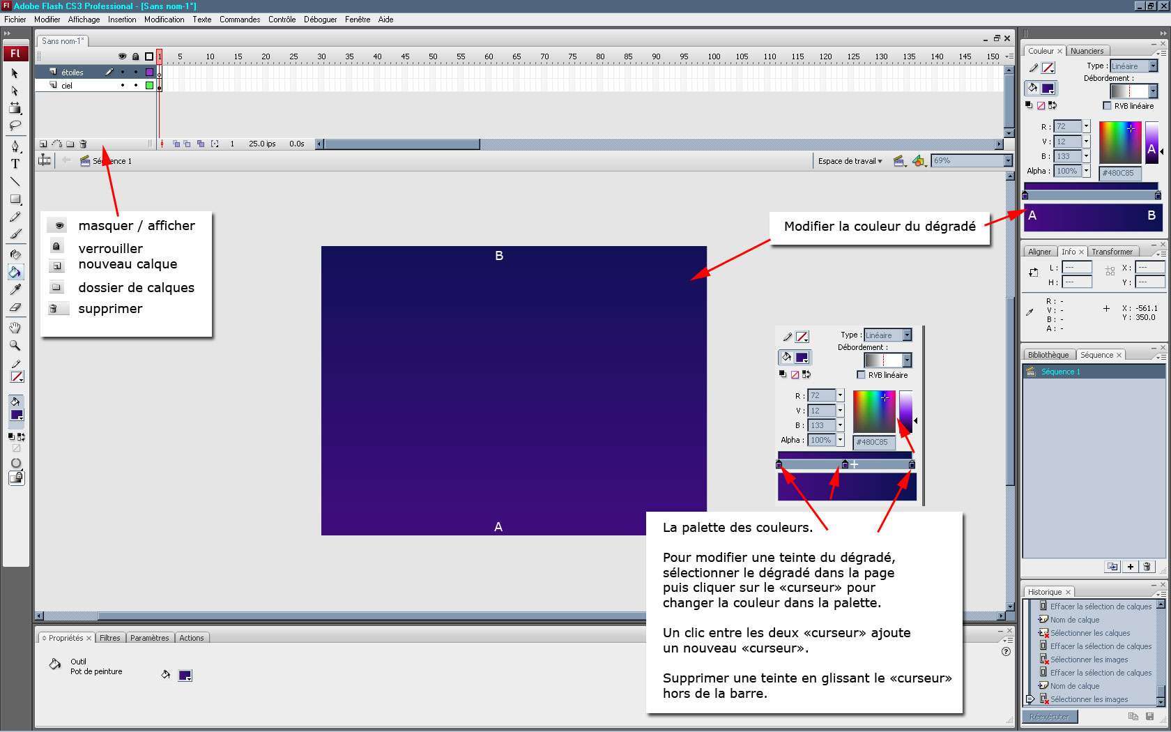Image resolution: width=1171 pixels, height=732 pixels.
Task: Select Séquence 1 in scene list
Action: click(1094, 372)
